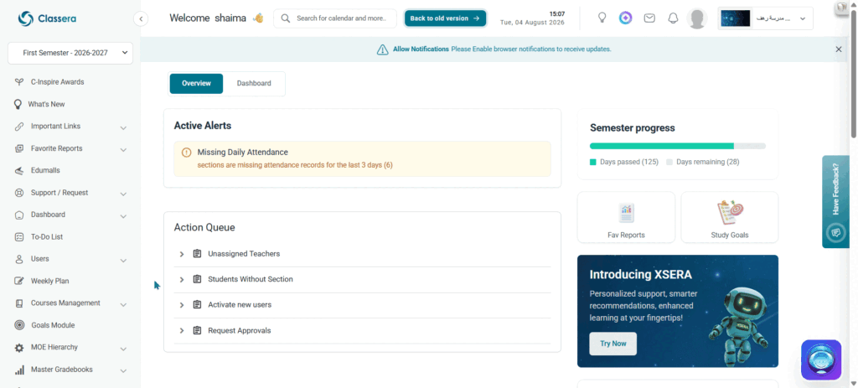Click the Missing Daily Attendance warning icon
This screenshot has width=858, height=388.
point(186,153)
